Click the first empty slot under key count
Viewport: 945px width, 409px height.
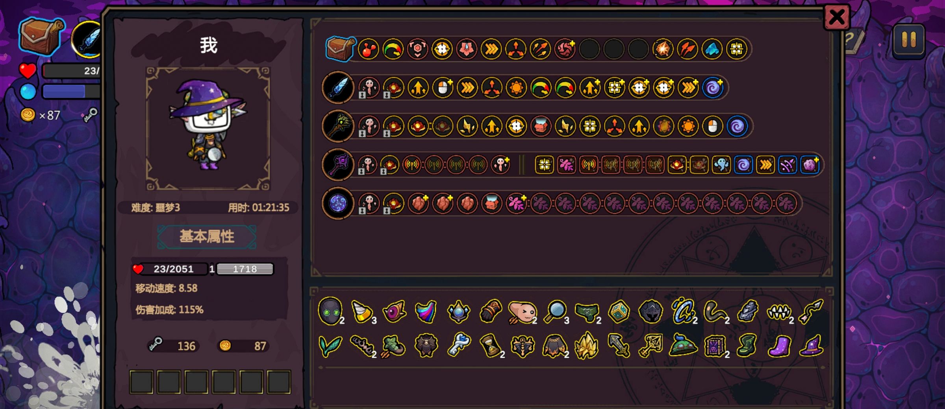[141, 381]
